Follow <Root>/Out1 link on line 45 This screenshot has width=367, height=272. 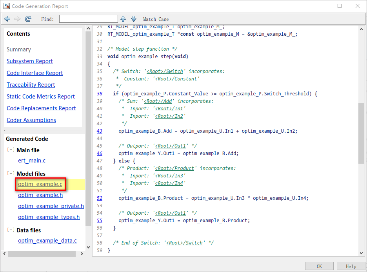coord(171,146)
